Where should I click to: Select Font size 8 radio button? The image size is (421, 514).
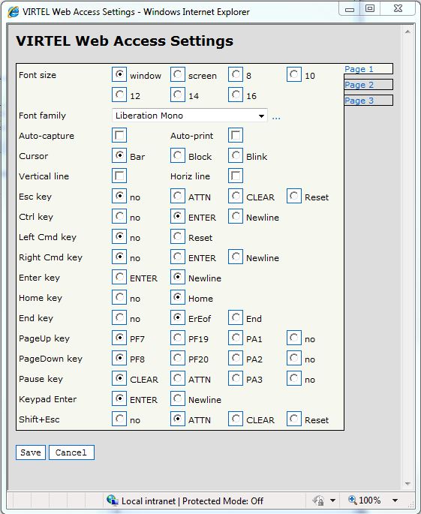tap(236, 75)
